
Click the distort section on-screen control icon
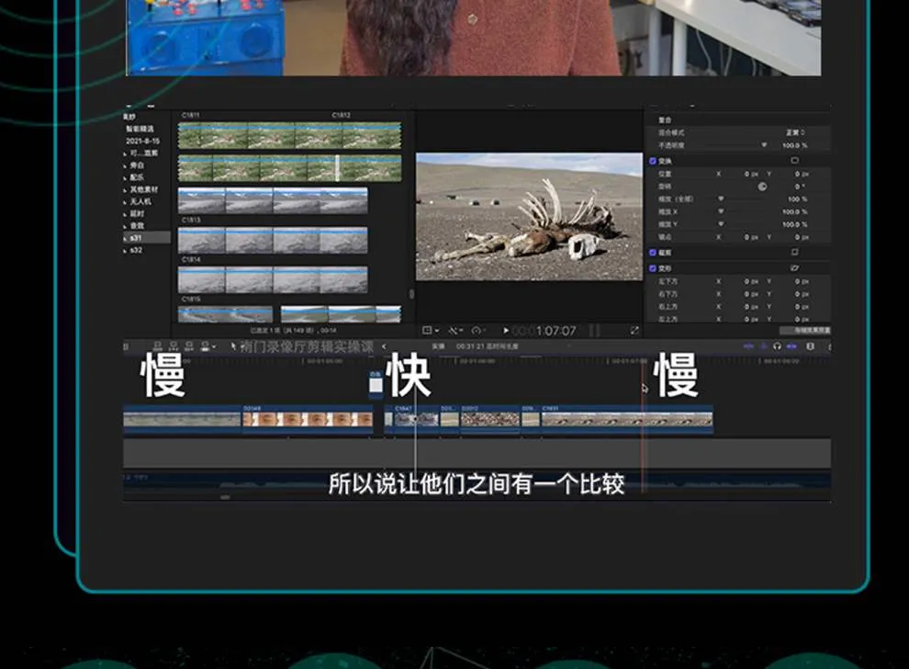(x=794, y=267)
